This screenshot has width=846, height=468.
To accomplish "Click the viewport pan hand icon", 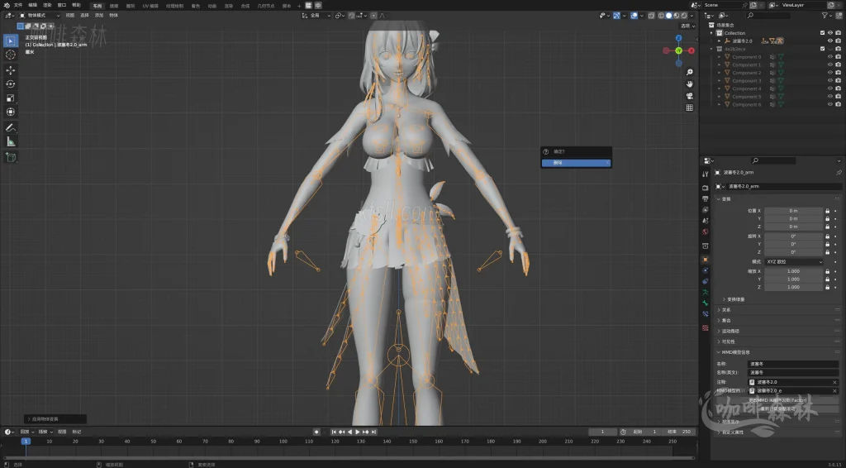I will [690, 84].
